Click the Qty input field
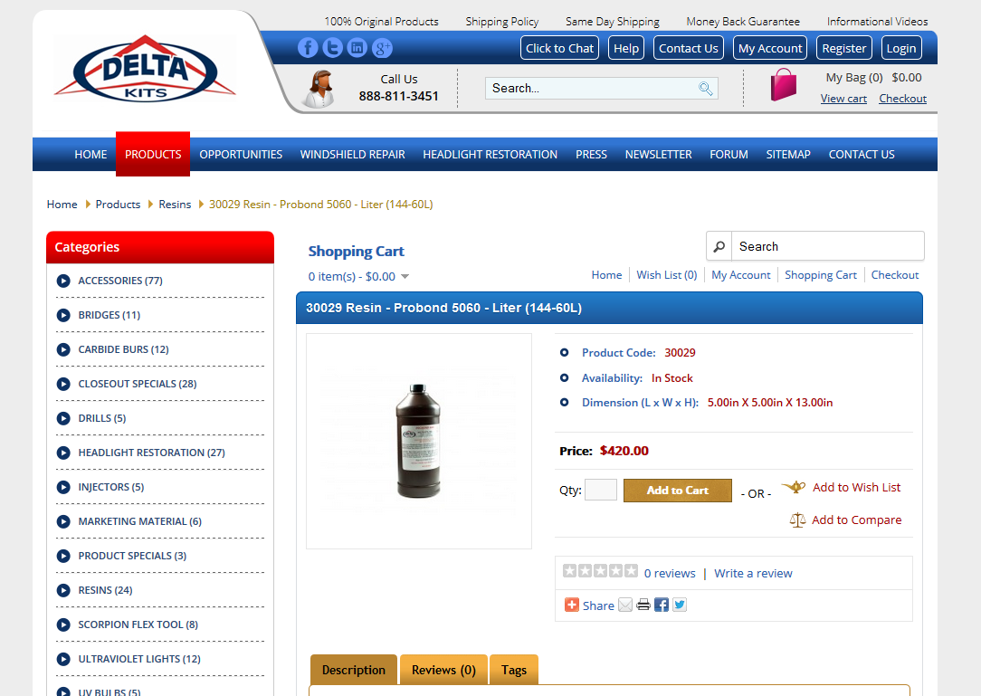Screen dimensions: 981x696 (601, 490)
